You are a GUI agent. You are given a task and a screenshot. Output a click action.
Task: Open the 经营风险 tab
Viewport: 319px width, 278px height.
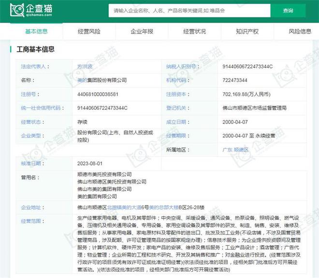point(89,31)
